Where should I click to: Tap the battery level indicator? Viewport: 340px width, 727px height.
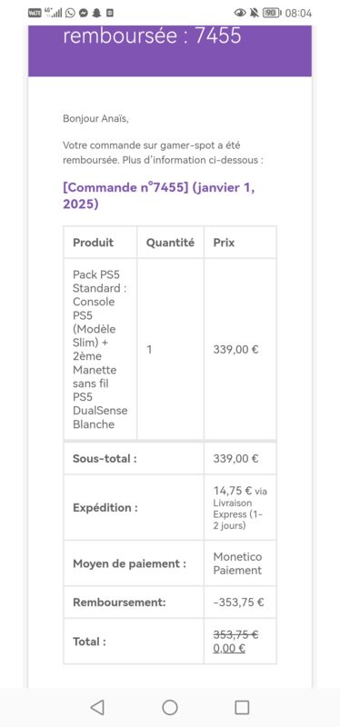[272, 13]
